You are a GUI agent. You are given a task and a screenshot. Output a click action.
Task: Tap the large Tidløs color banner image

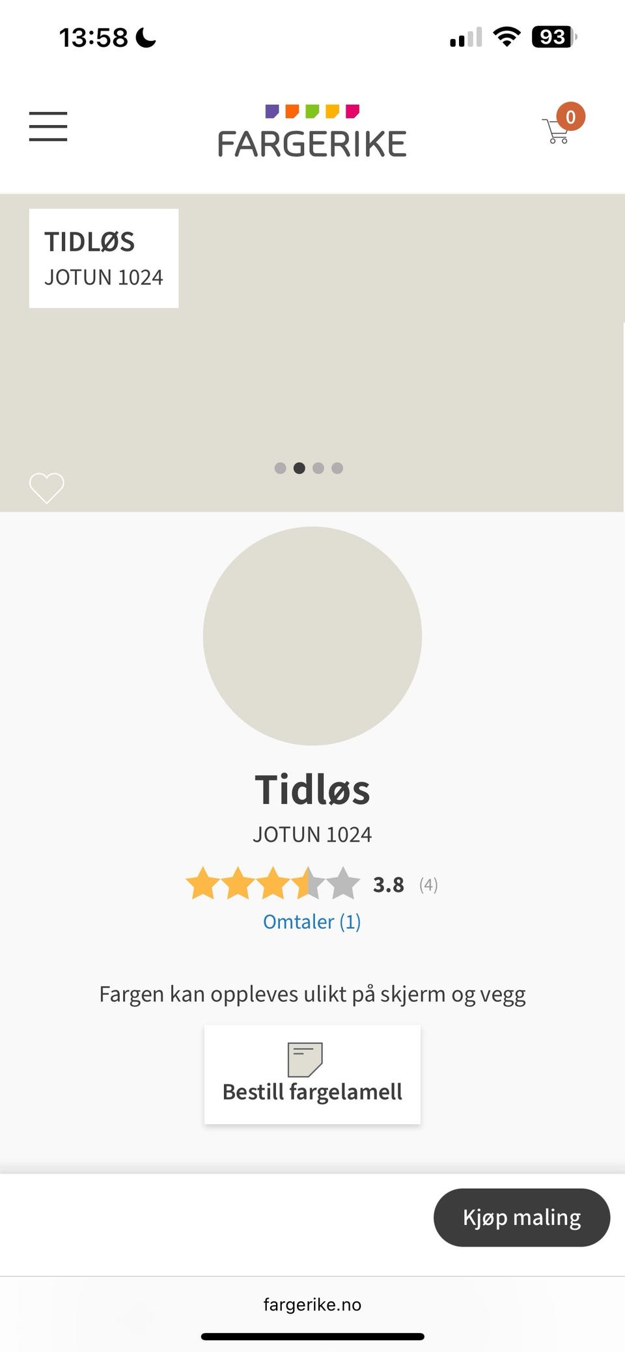[312, 353]
